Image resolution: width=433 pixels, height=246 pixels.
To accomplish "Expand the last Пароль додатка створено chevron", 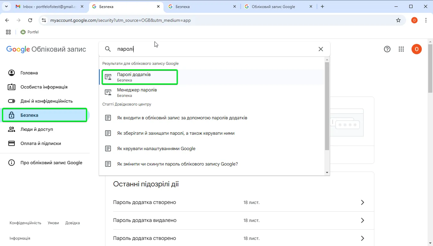I will tap(362, 238).
